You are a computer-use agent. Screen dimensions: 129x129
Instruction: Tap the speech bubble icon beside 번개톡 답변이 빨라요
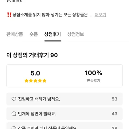coord(14,114)
